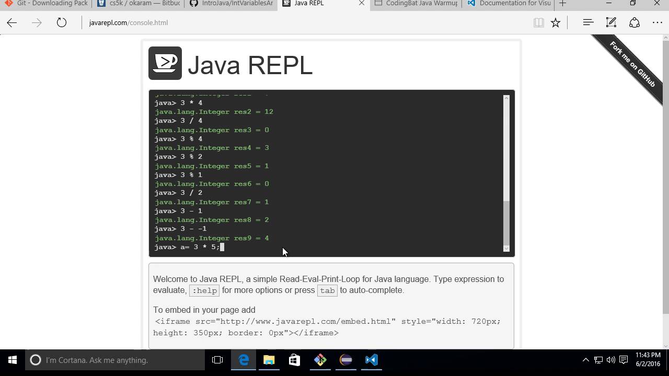Open the Windows Start menu
This screenshot has width=669, height=376.
click(x=13, y=360)
